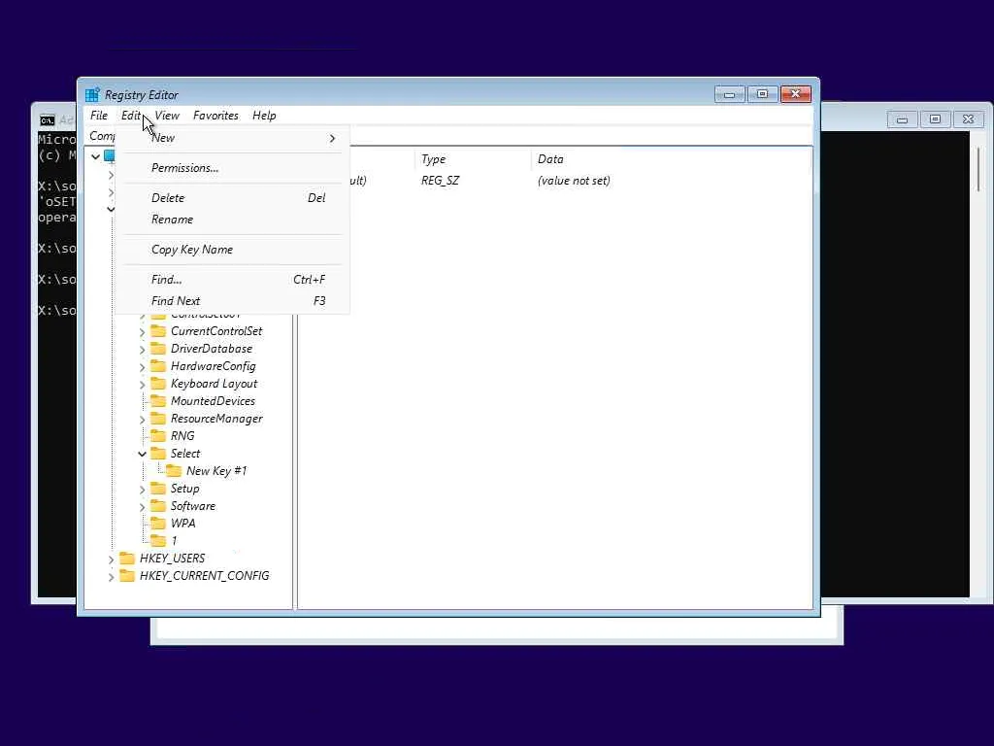Click the MountedDevices folder icon
994x746 pixels.
158,401
